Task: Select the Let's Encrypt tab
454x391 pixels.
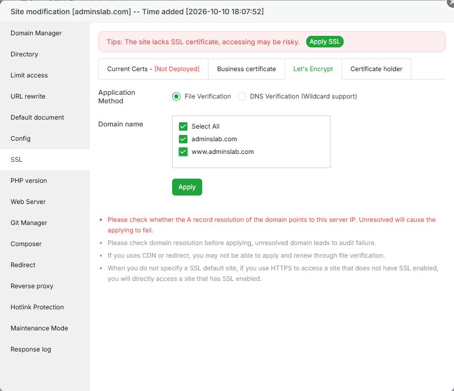Action: point(313,69)
